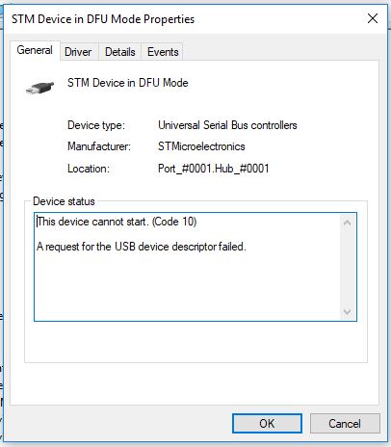Open the Details tab
This screenshot has height=447, width=391.
coord(120,52)
